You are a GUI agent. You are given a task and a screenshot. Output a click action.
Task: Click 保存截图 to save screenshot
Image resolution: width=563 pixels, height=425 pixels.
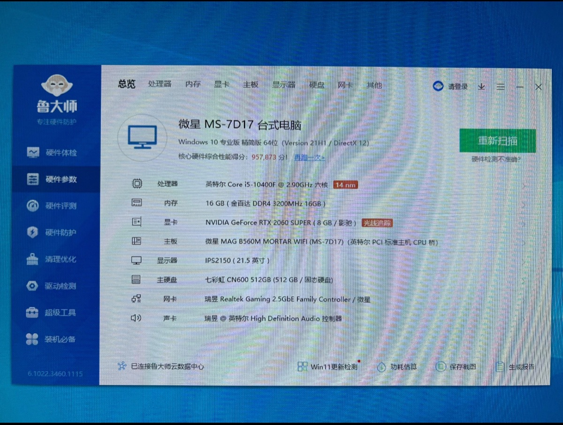456,366
